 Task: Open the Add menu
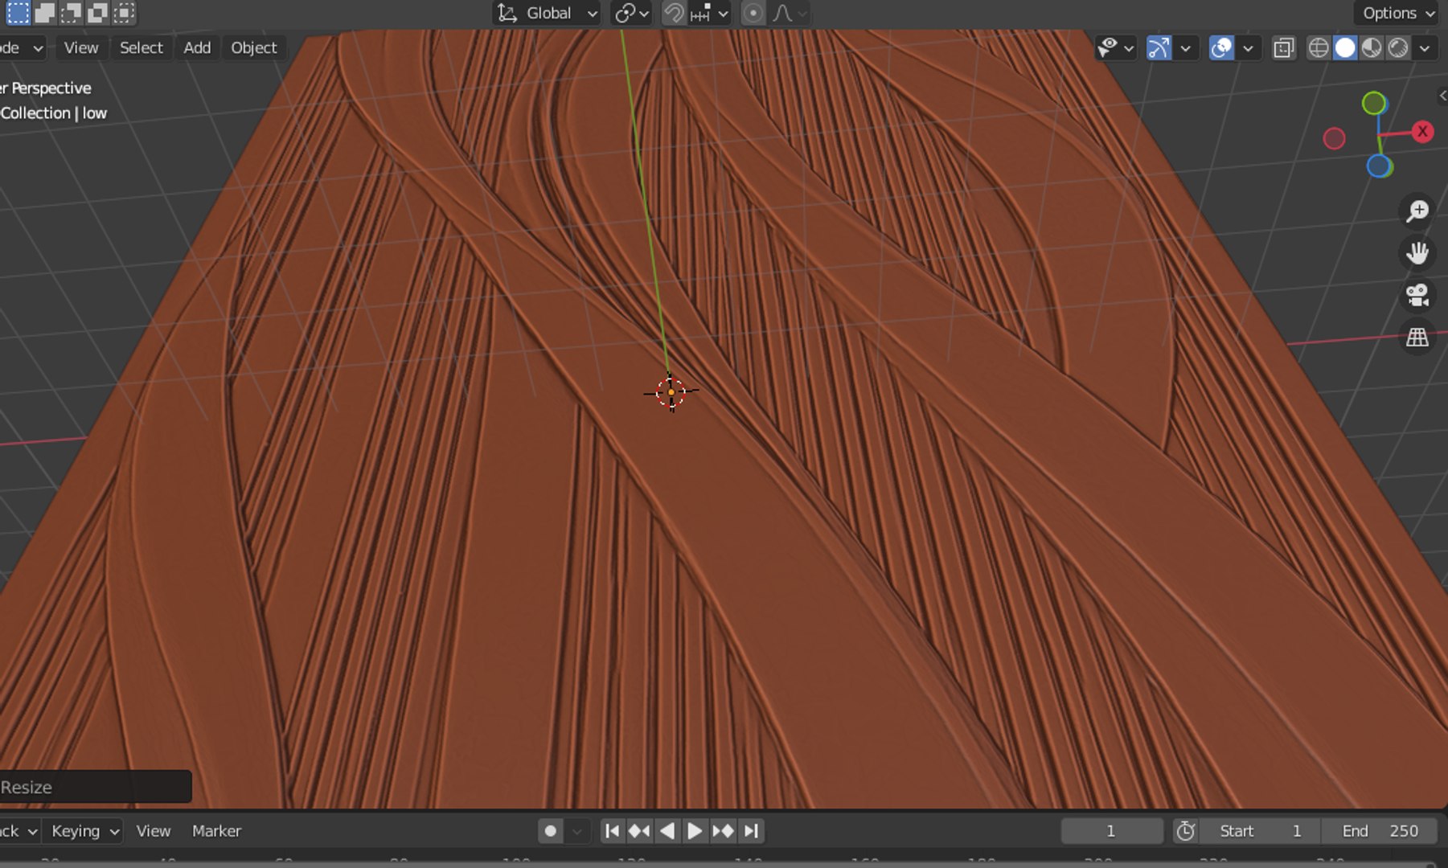[x=197, y=47]
